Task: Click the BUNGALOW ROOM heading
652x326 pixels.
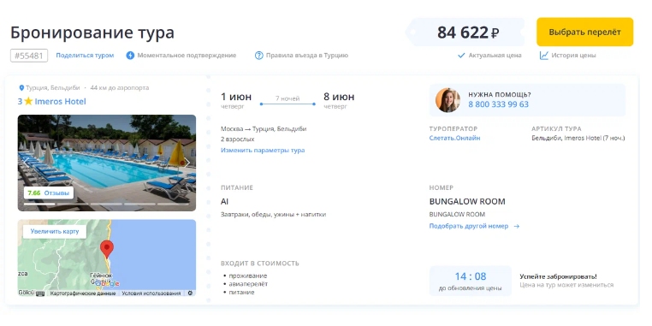Action: coord(467,202)
